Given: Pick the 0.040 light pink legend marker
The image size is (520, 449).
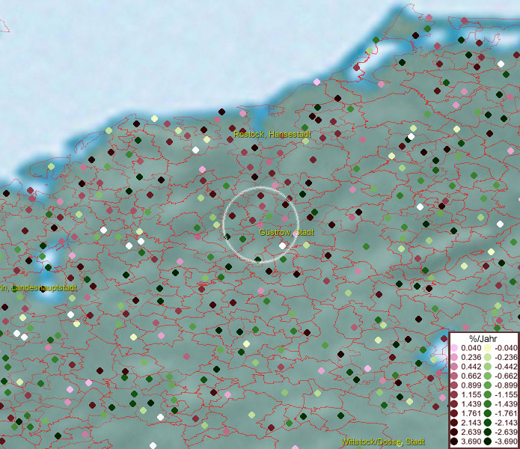Looking at the screenshot, I should click(x=454, y=349).
